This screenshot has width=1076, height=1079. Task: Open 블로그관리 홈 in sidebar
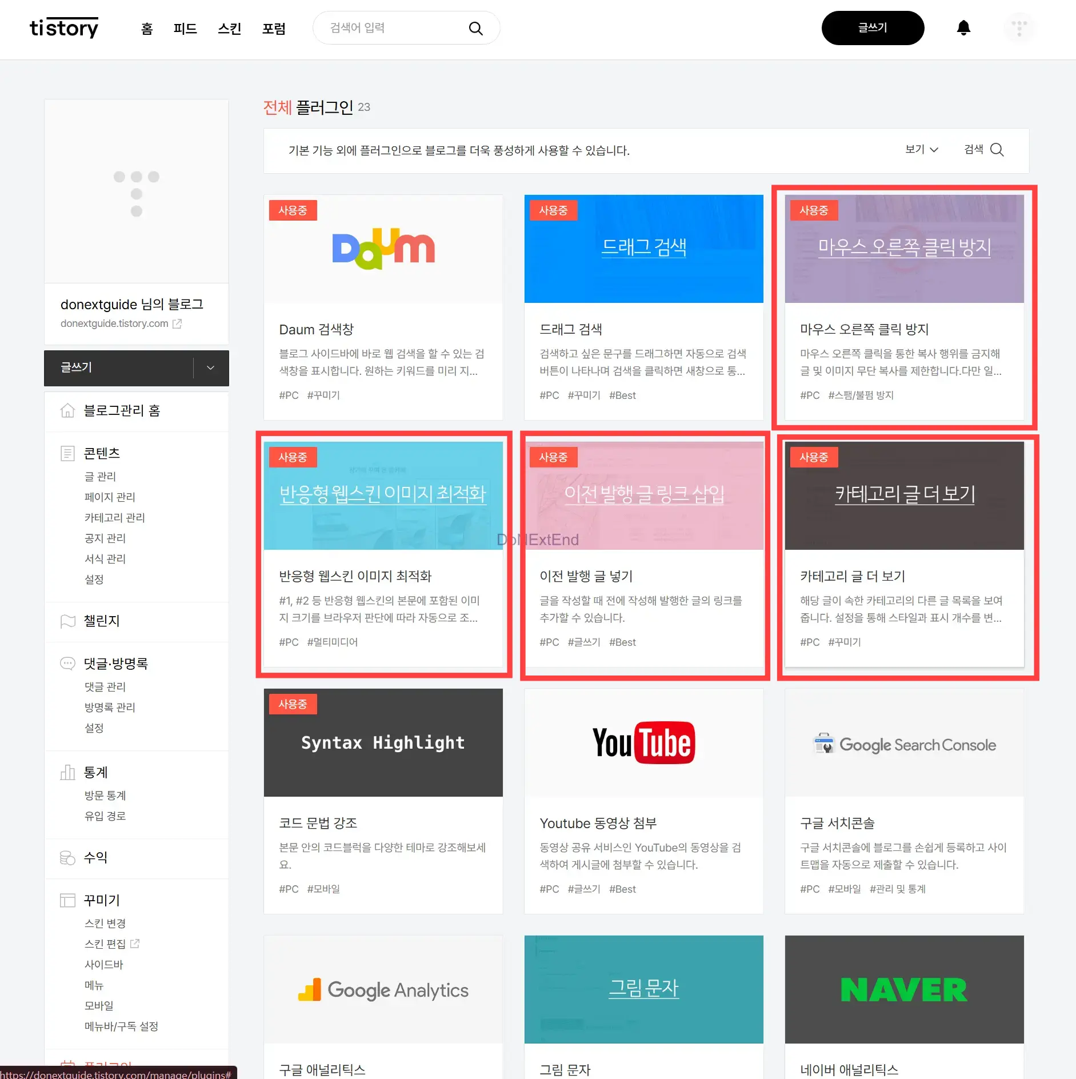click(x=122, y=410)
